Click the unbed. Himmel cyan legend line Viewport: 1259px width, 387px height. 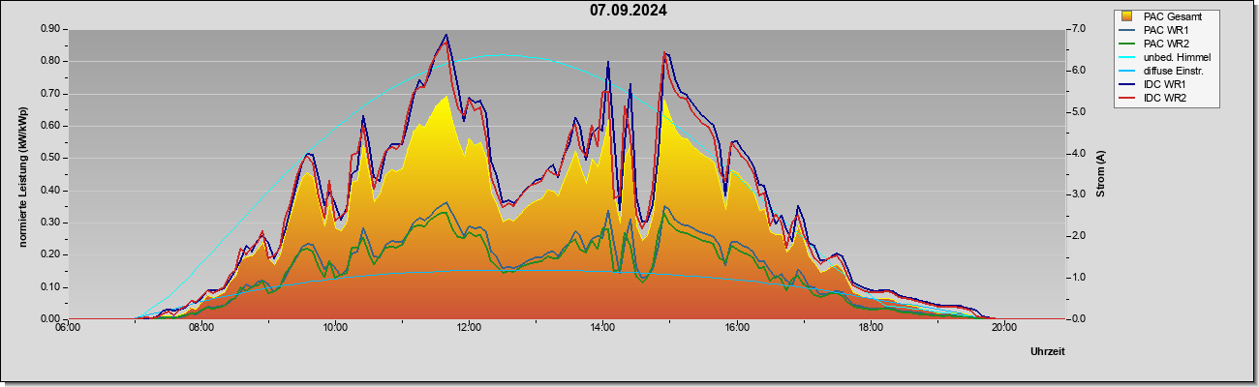point(1126,57)
